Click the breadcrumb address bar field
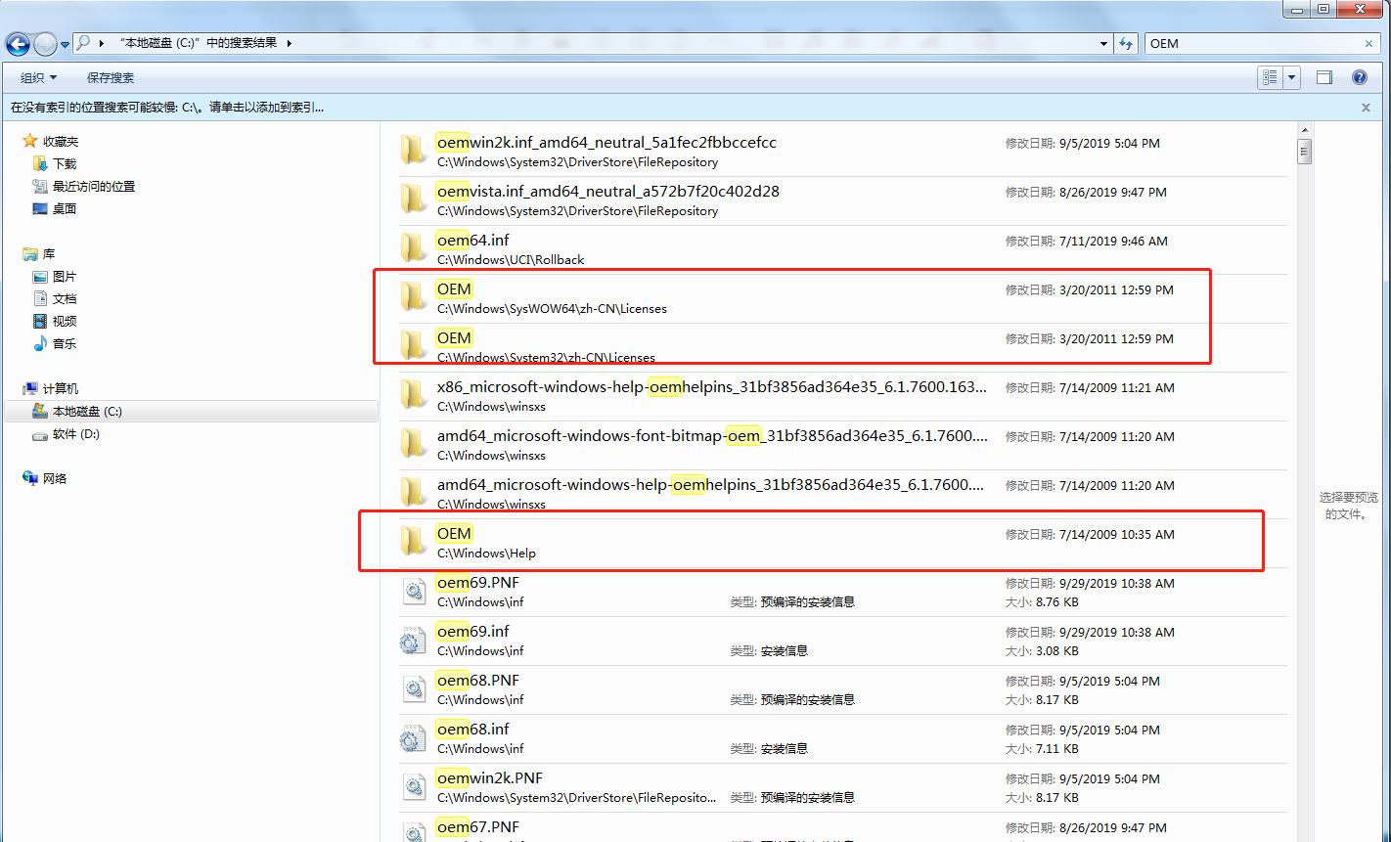This screenshot has height=842, width=1391. (593, 43)
